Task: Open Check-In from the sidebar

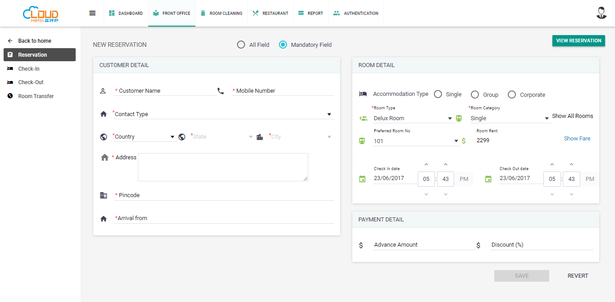Action: pos(29,69)
